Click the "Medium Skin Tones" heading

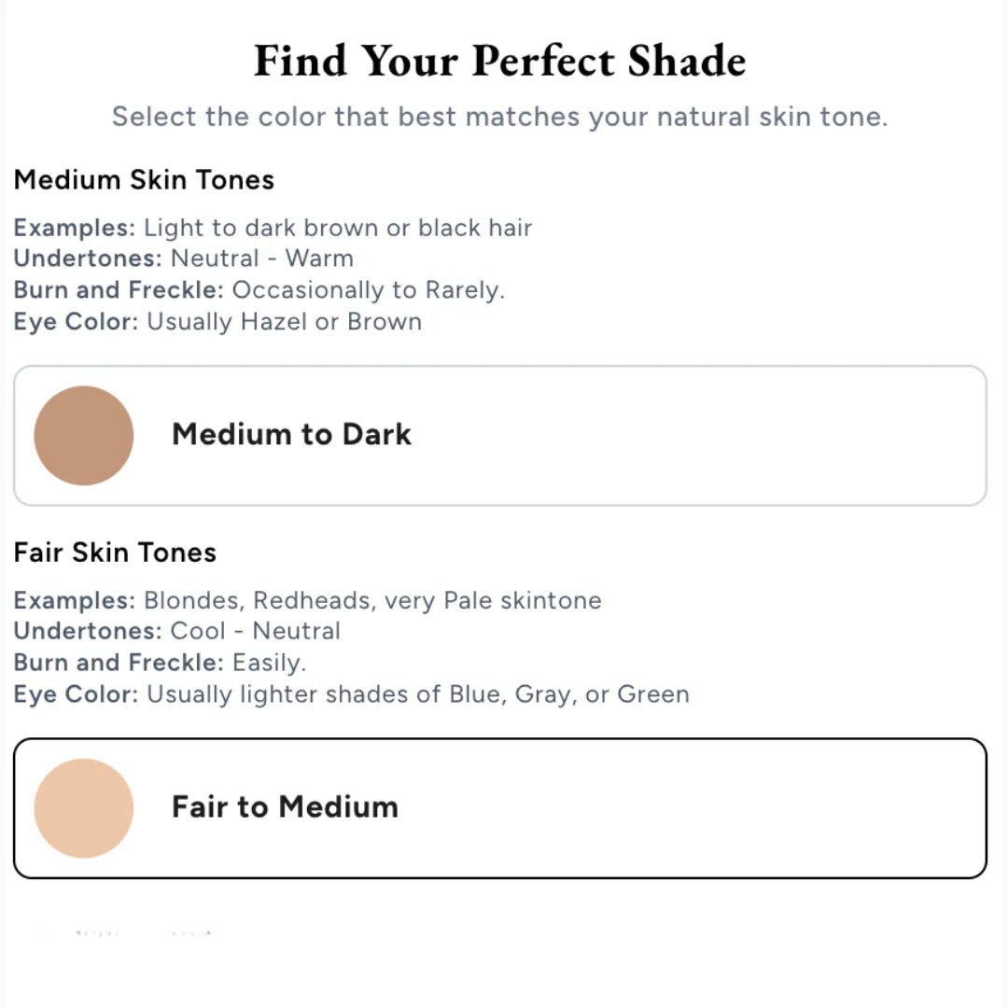pyautogui.click(x=144, y=179)
